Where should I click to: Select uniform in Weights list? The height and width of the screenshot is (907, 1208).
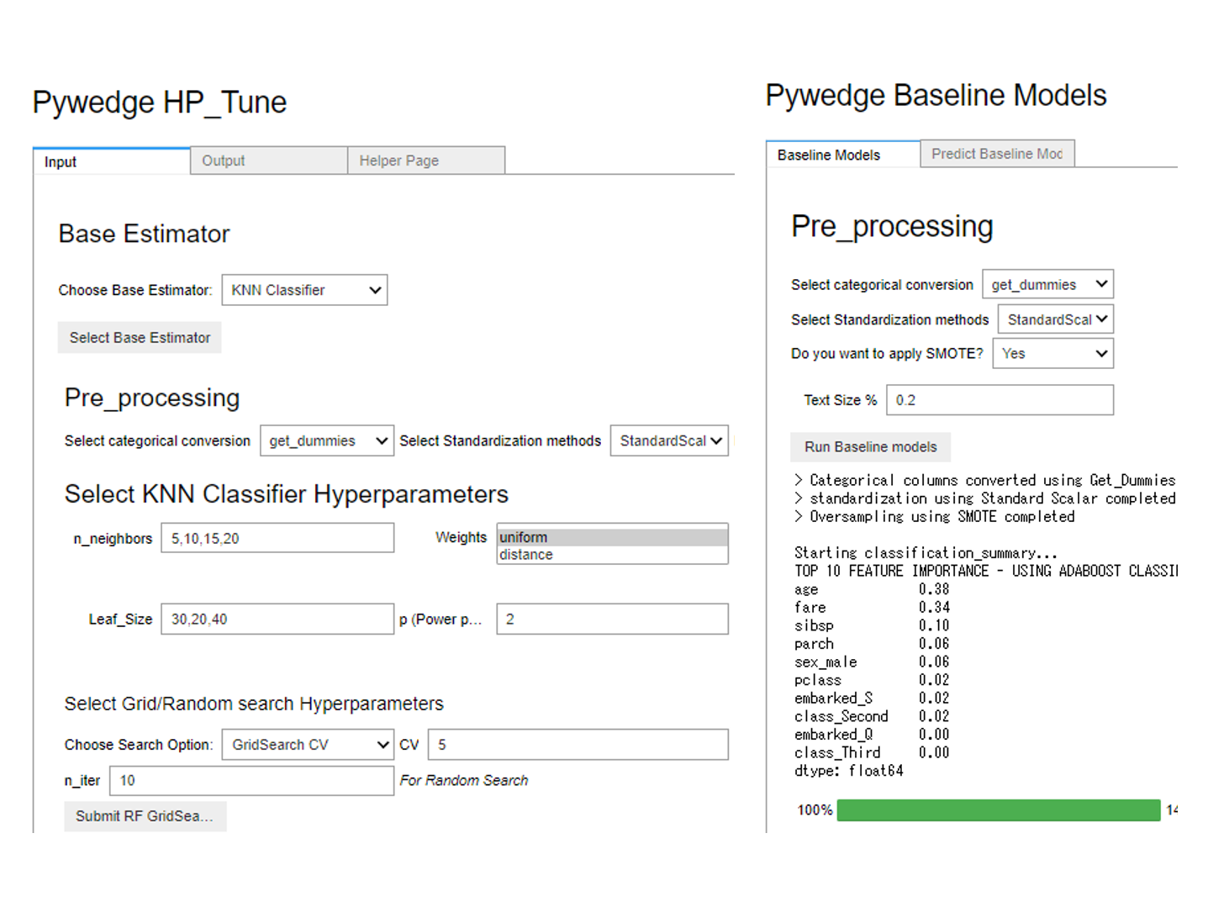(x=612, y=537)
